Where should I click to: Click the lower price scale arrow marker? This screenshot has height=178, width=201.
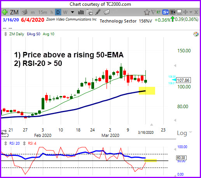(175, 120)
